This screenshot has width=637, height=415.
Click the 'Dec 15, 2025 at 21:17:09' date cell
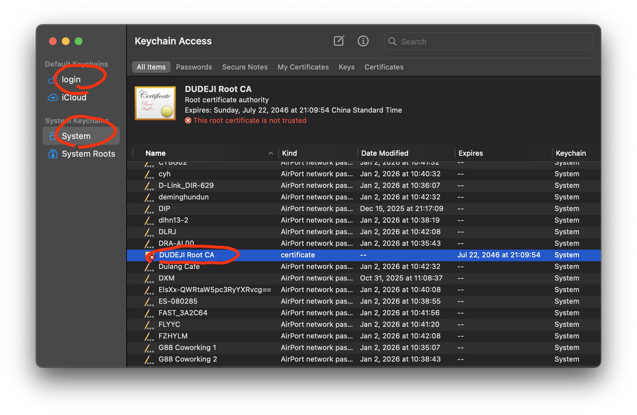click(402, 209)
